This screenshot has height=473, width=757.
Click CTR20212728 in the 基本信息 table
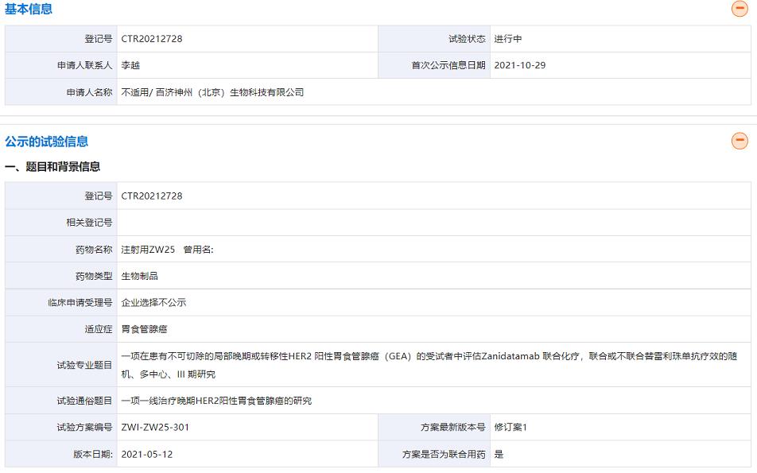(152, 39)
